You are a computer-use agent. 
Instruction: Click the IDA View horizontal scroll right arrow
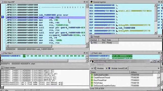pos(87,46)
